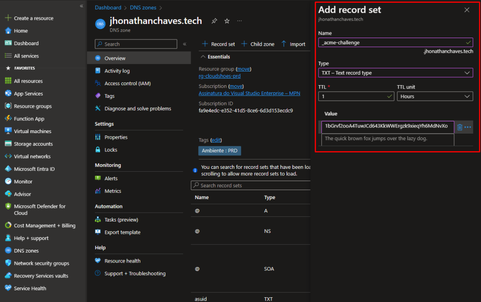This screenshot has width=481, height=302.
Task: Click the Record set toolbar button
Action: tap(218, 44)
